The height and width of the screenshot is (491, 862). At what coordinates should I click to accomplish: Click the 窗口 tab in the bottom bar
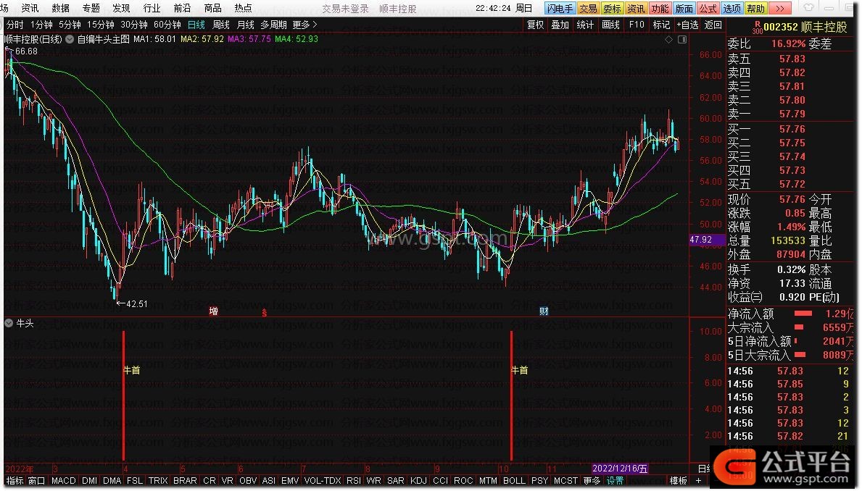36,481
